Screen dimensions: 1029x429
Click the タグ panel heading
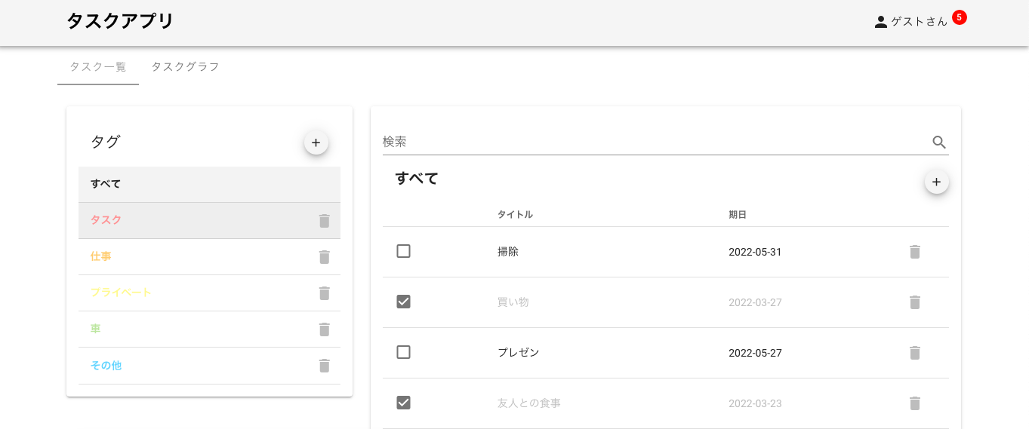(106, 142)
